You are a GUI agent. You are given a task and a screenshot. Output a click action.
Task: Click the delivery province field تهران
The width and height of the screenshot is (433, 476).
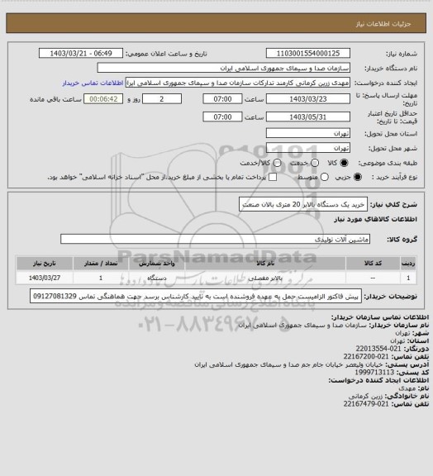(x=308, y=133)
